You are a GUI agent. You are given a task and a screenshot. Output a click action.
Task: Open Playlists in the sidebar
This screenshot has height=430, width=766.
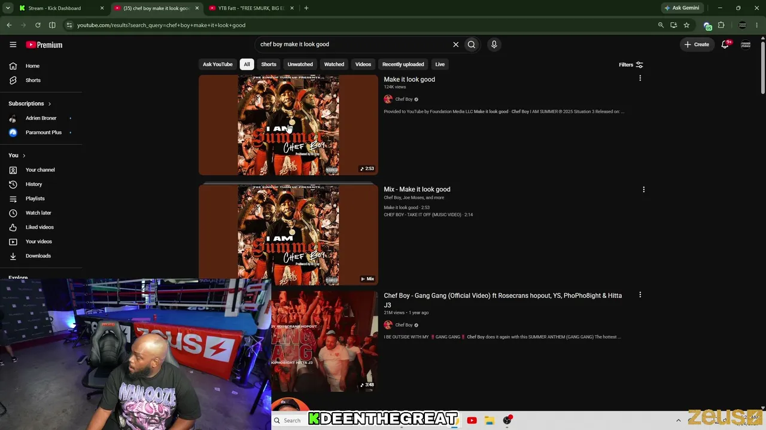(x=35, y=198)
